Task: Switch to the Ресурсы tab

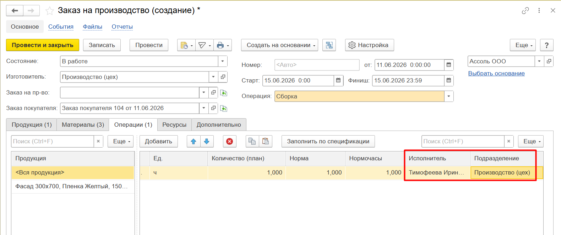Action: pyautogui.click(x=174, y=125)
